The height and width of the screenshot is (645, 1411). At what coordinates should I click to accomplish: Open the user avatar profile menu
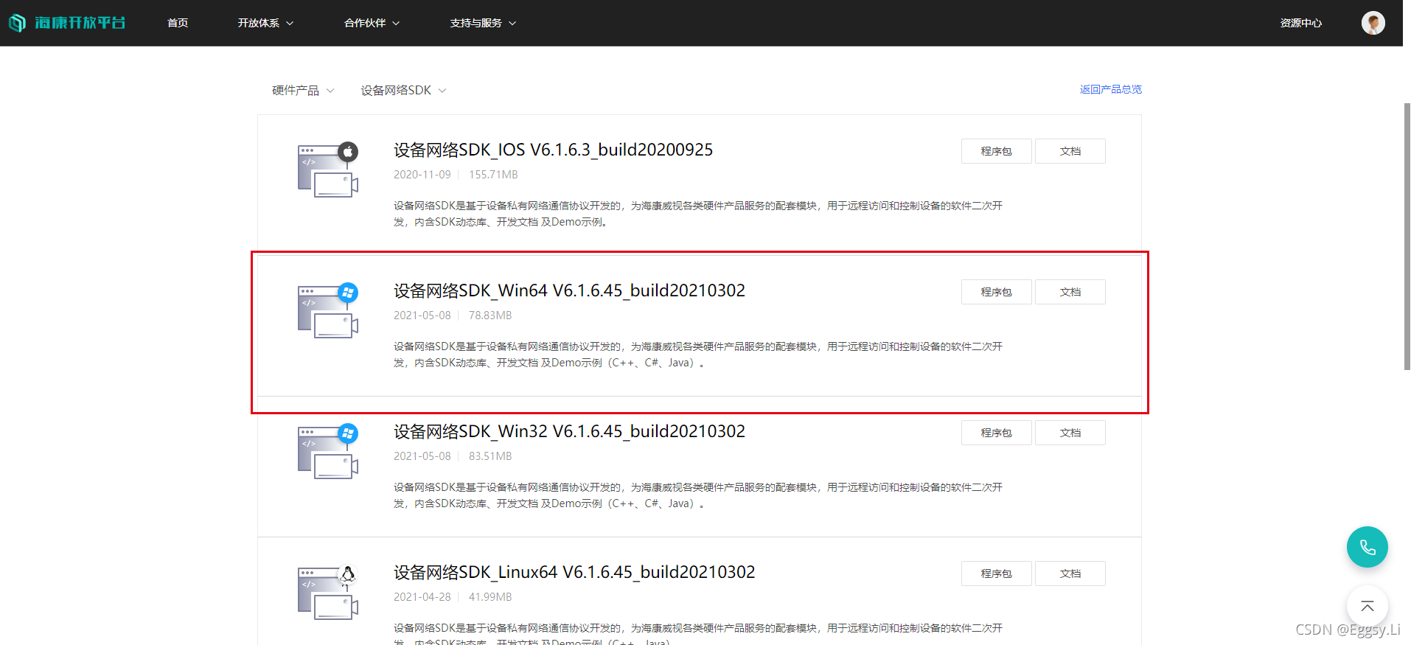click(x=1373, y=23)
